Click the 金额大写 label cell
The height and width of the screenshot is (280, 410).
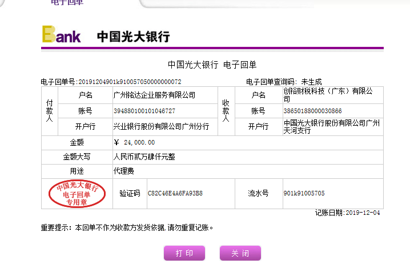[x=77, y=157]
